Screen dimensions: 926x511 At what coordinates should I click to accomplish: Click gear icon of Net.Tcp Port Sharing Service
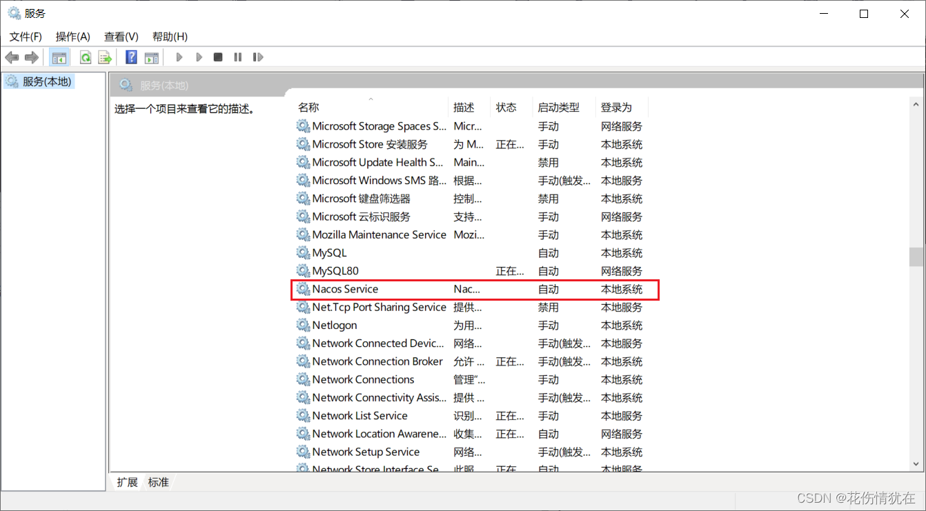tap(303, 307)
